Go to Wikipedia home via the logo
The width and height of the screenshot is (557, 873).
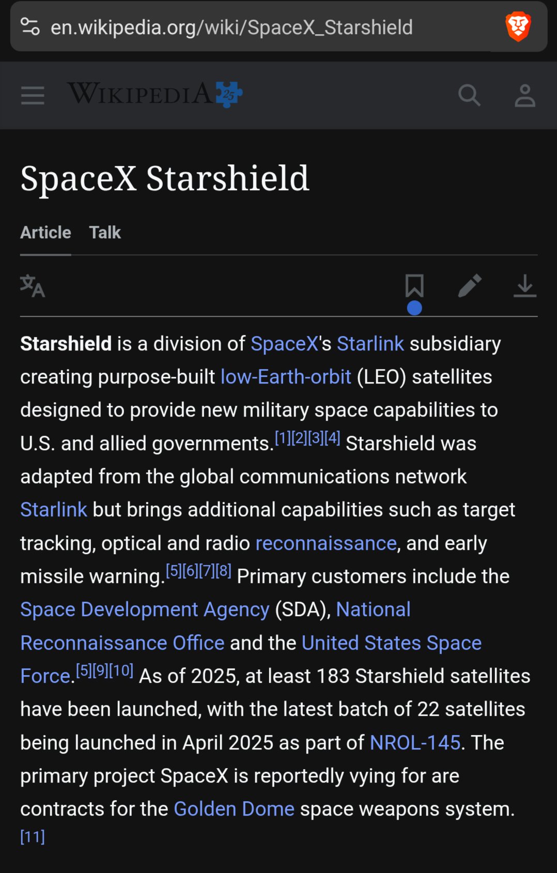pos(154,95)
